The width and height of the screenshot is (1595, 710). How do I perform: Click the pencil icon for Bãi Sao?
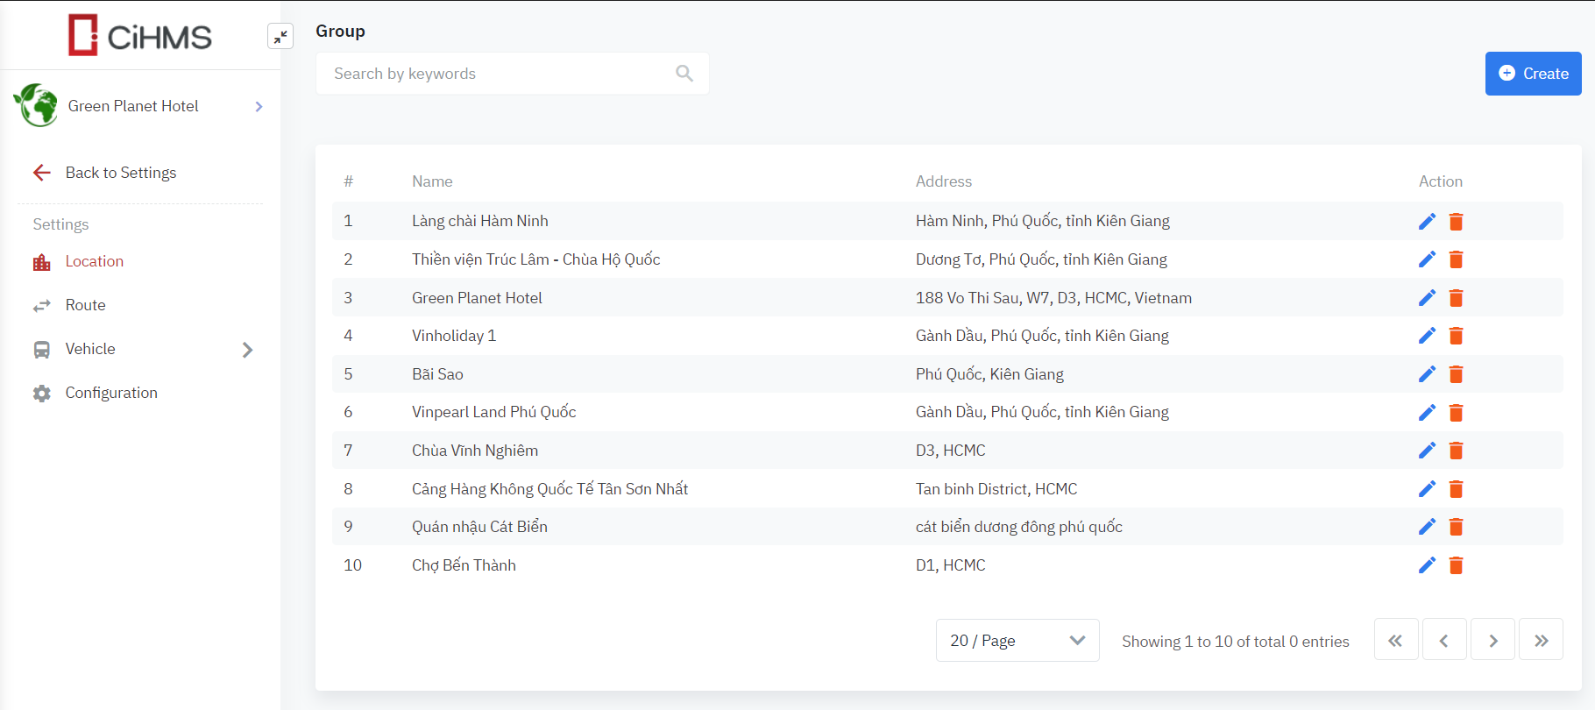click(1427, 374)
